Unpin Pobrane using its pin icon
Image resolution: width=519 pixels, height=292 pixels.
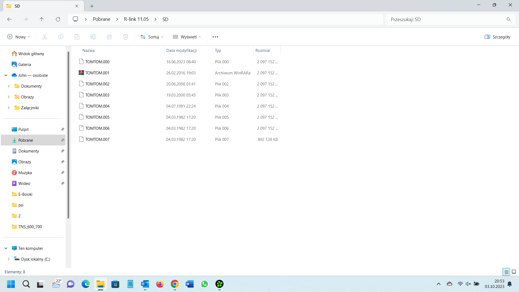point(62,140)
